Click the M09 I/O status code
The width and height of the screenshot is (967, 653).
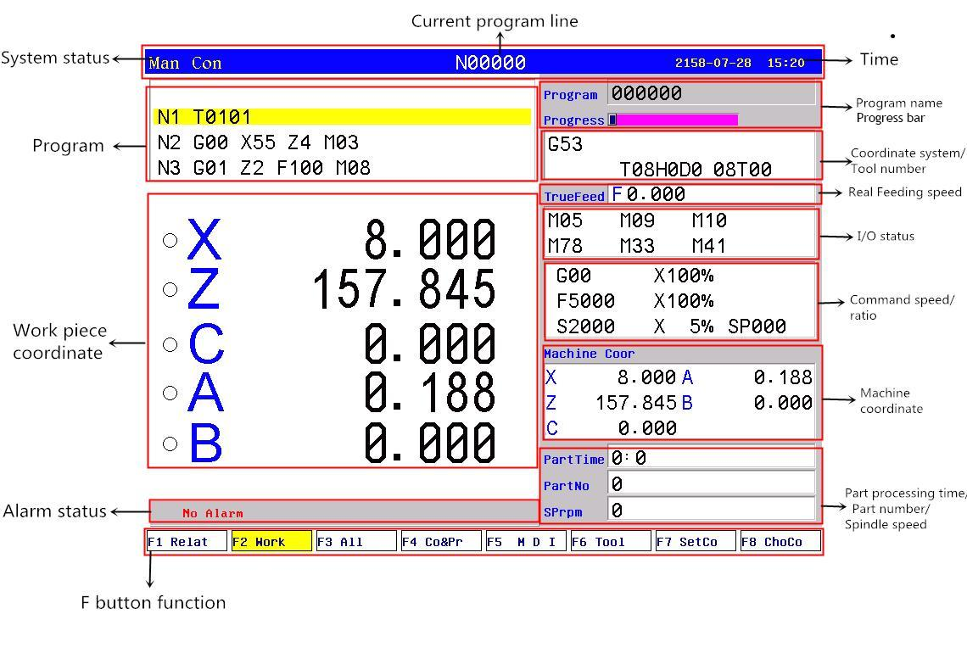(637, 220)
